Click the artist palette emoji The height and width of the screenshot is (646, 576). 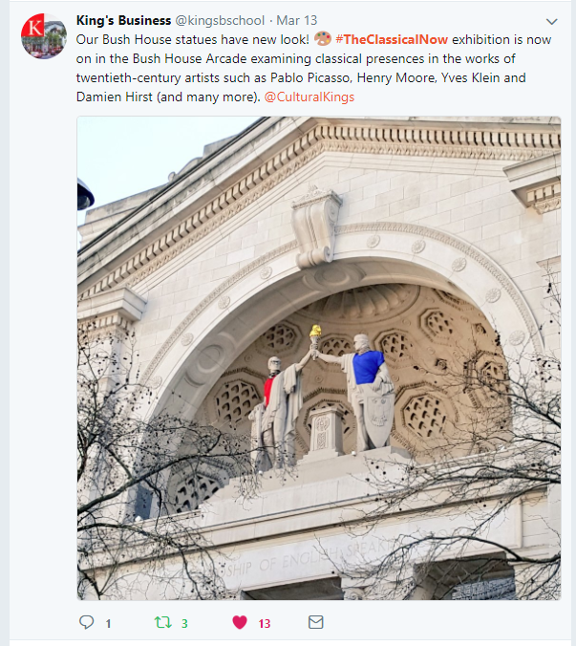(322, 39)
